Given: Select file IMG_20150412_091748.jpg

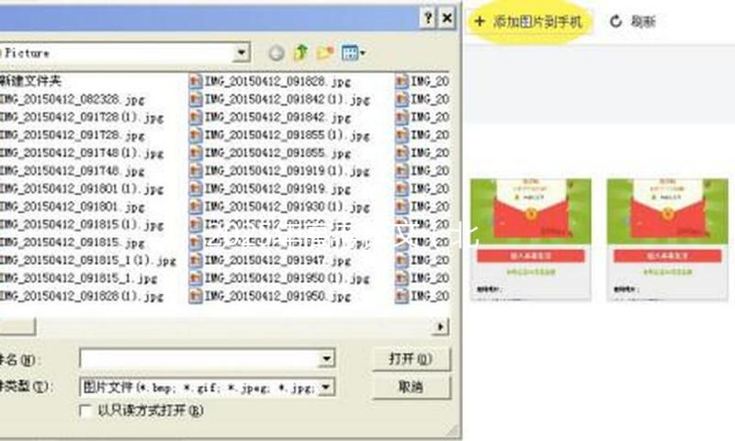Looking at the screenshot, I should pos(72,171).
